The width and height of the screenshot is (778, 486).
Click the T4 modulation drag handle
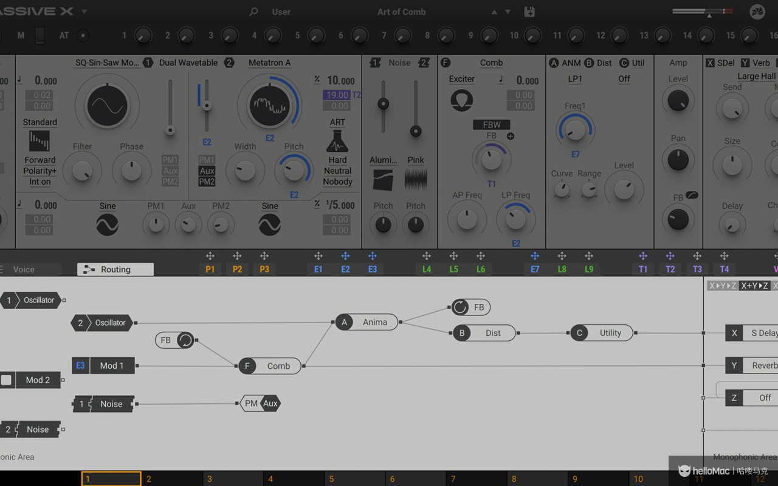pyautogui.click(x=724, y=256)
